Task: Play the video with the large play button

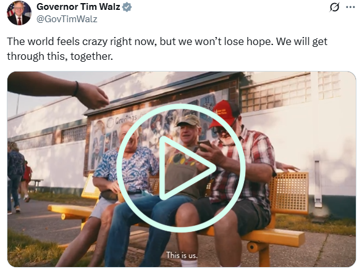Action: tap(181, 168)
